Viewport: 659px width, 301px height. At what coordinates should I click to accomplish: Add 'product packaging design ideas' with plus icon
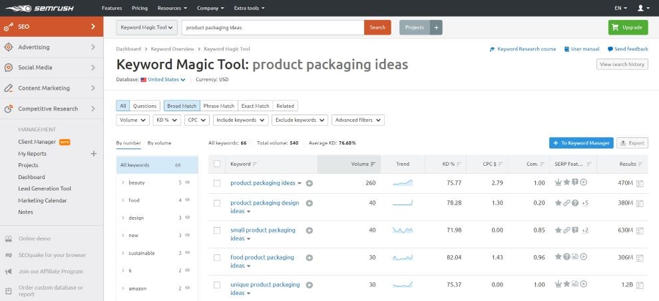pyautogui.click(x=310, y=203)
